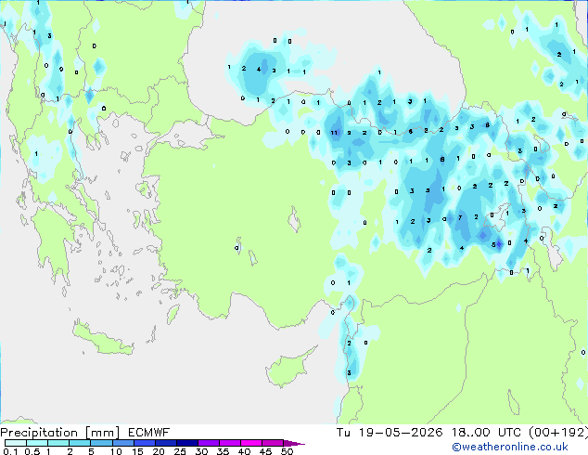Pick the 5–10 mm legend color swatch
Screen dimensions: 588x455
coord(101,443)
